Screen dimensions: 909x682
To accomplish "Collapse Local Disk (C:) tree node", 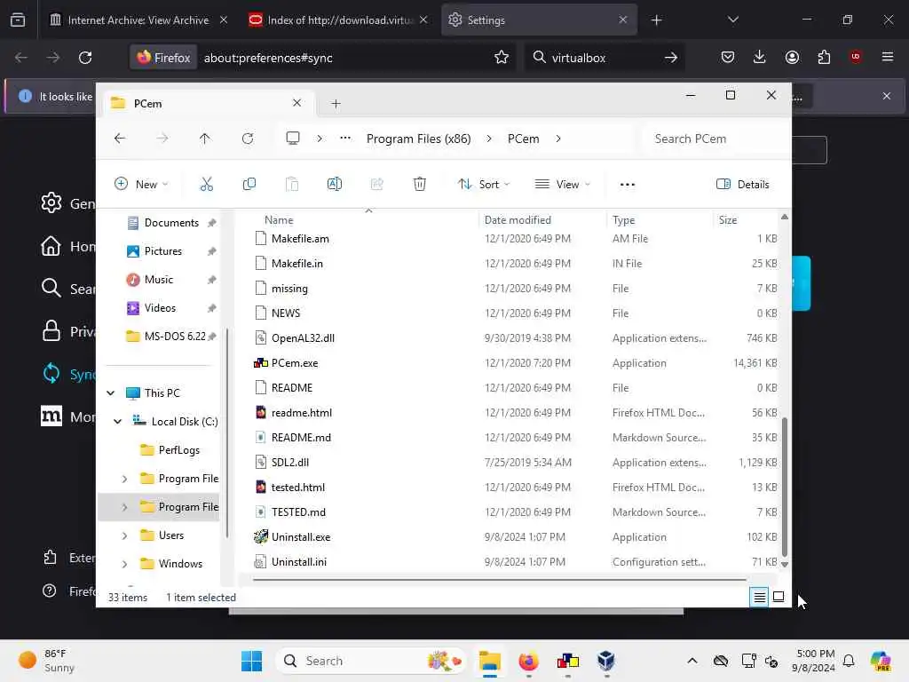I will pos(118,422).
